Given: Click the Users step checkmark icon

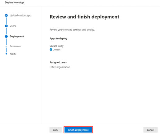Looking at the screenshot, I should pos(6,26).
